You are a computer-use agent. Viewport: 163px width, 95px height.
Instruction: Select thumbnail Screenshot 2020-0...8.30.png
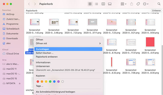(x=150, y=62)
